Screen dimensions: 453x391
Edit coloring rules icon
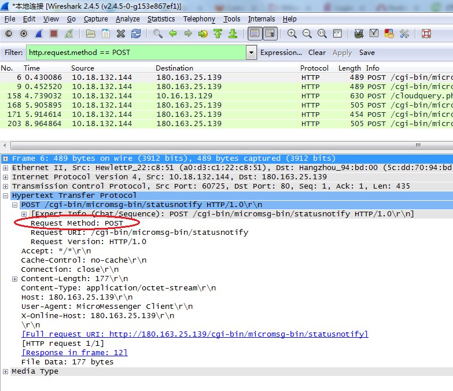(x=389, y=34)
